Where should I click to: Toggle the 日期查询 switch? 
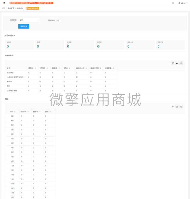(x=59, y=21)
